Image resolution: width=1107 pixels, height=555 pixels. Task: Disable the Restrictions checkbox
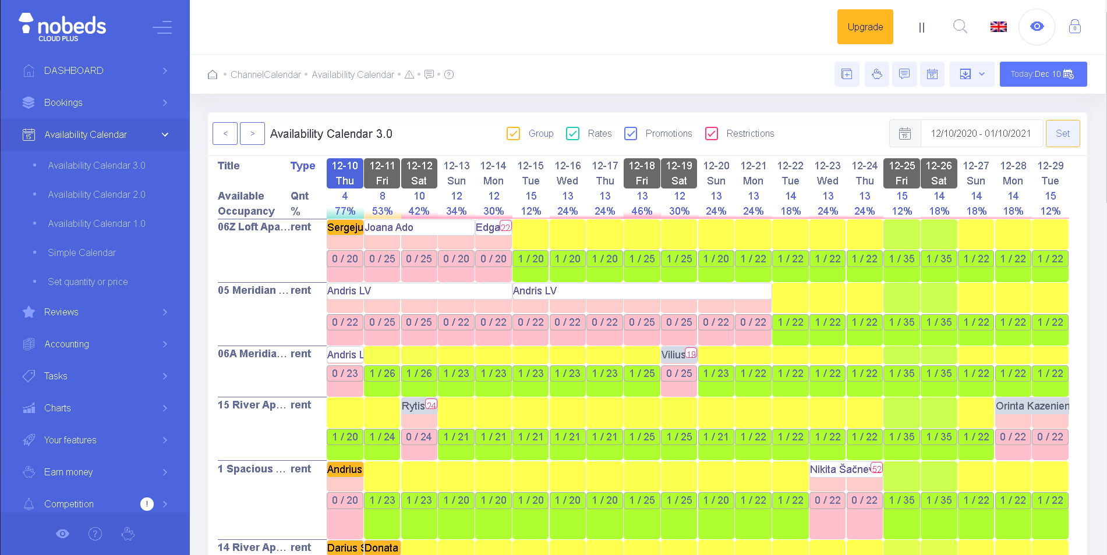711,133
